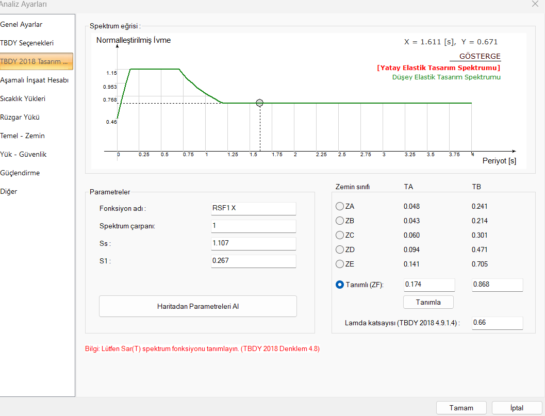
Task: Switch to TBDY Seçenekleri section
Action: 27,43
